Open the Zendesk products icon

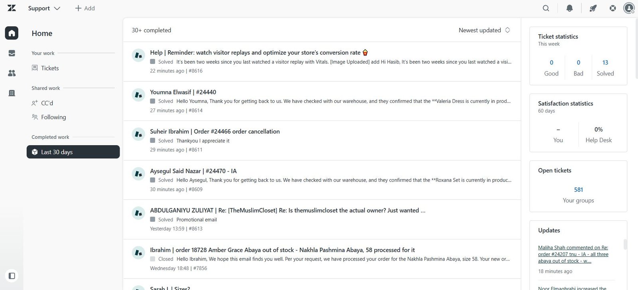[612, 8]
